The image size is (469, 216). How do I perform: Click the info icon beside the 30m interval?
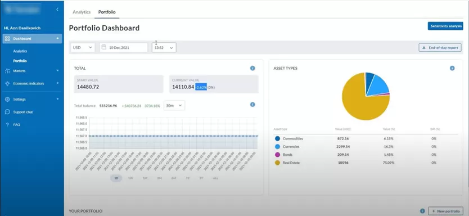pos(252,105)
